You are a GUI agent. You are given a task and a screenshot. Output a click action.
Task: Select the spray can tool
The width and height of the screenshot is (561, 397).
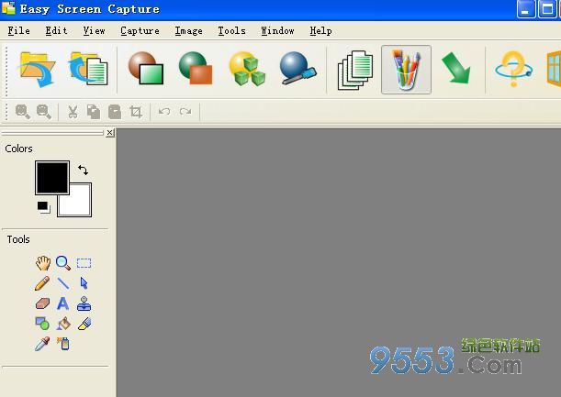[63, 344]
